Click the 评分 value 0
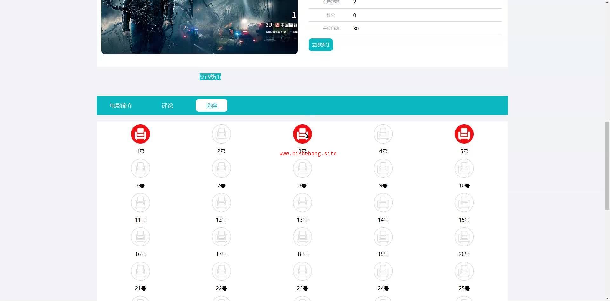The height and width of the screenshot is (301, 610). pos(355,15)
